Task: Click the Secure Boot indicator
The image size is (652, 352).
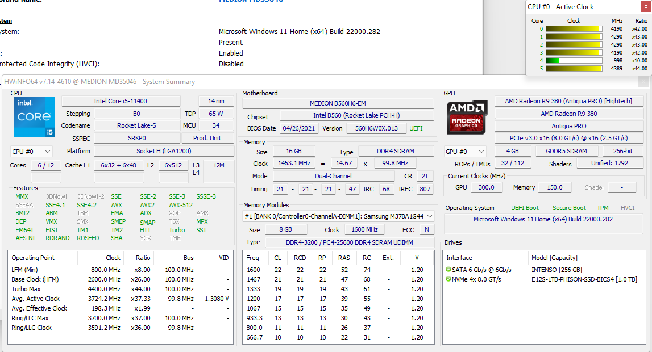Action: (x=569, y=208)
